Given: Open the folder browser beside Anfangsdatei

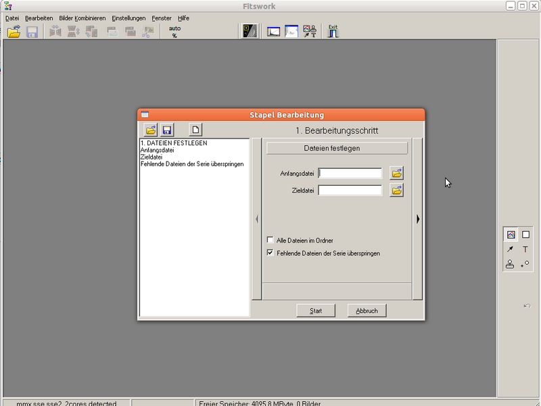Looking at the screenshot, I should click(x=396, y=174).
